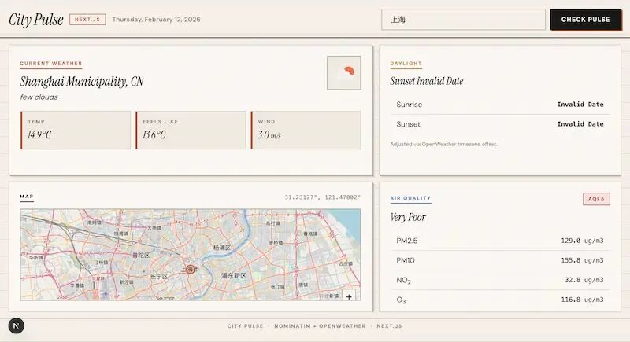The image size is (630, 342).
Task: Click the OpenWeather timezone offset note
Action: [443, 144]
